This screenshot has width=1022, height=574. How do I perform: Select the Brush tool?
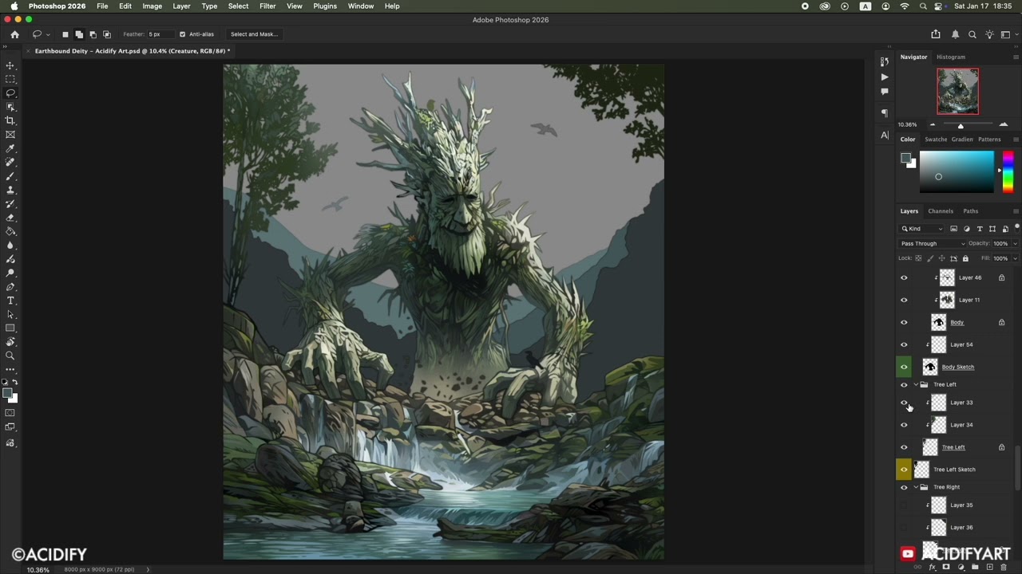(x=10, y=176)
